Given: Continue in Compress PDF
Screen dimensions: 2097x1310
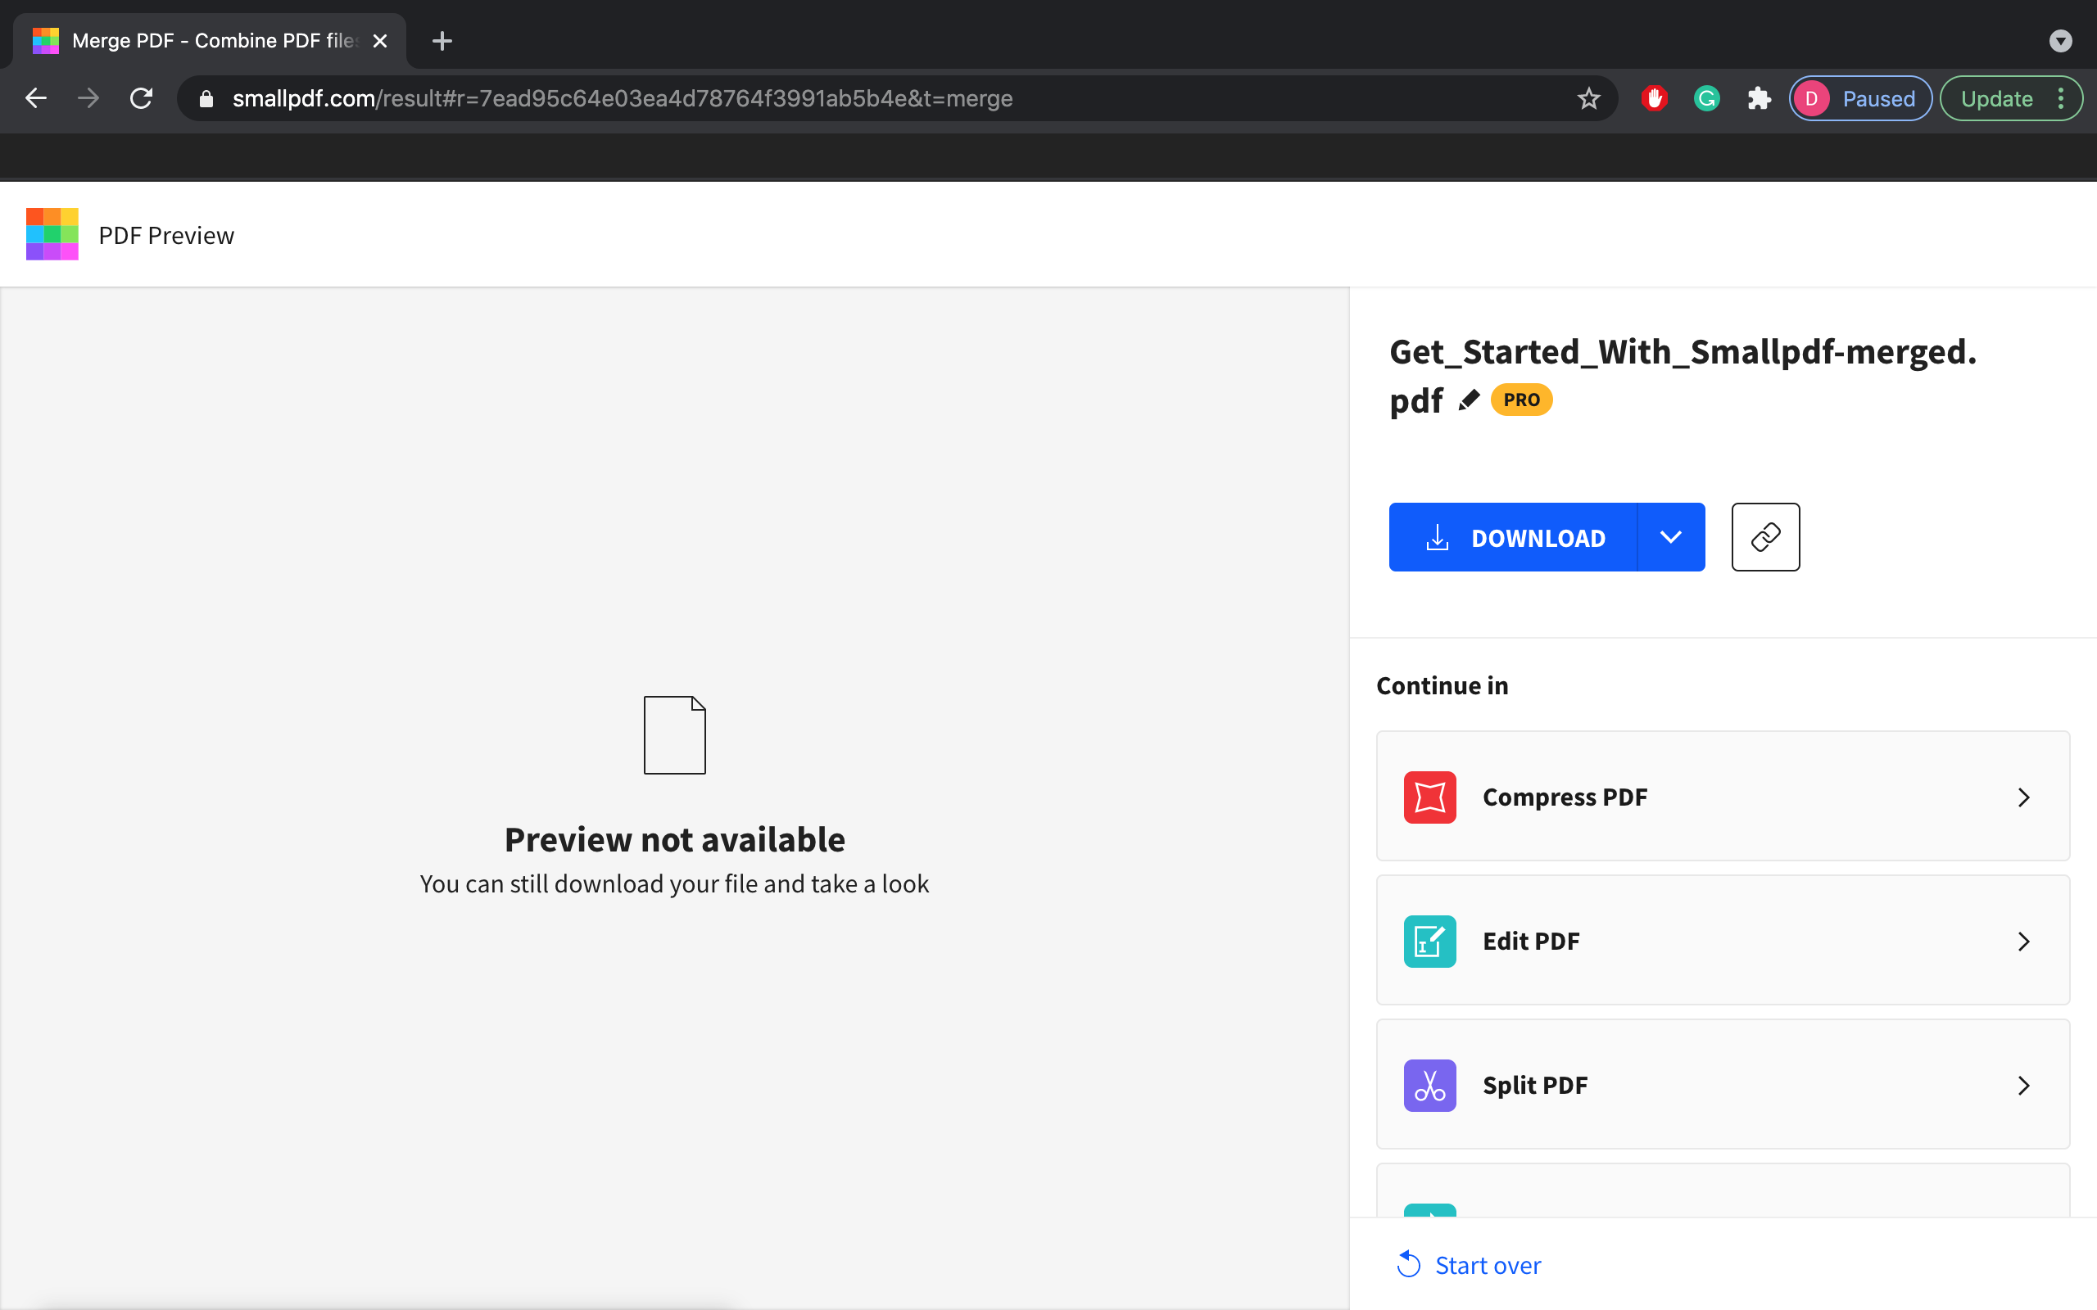Looking at the screenshot, I should click(x=1723, y=796).
